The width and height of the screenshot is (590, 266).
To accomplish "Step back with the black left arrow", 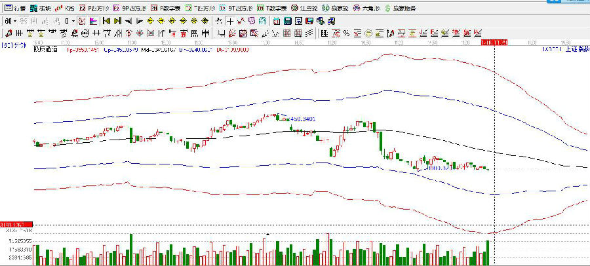I will coord(128,21).
